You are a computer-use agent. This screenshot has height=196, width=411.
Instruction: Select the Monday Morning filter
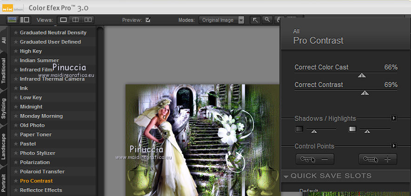pyautogui.click(x=53, y=116)
